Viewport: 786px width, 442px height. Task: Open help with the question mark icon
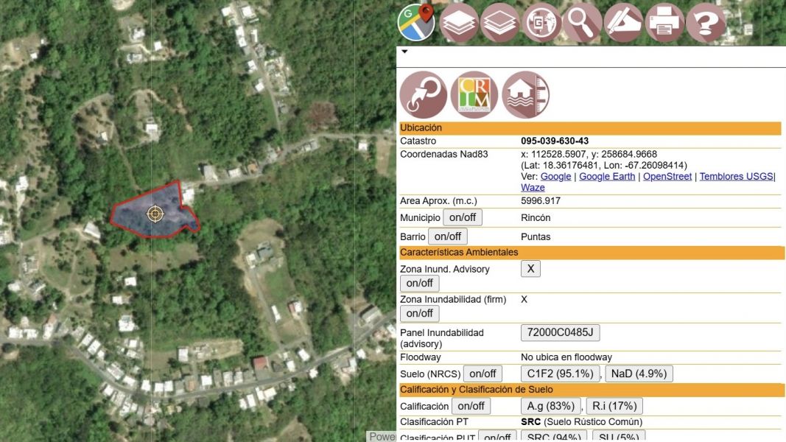point(705,23)
